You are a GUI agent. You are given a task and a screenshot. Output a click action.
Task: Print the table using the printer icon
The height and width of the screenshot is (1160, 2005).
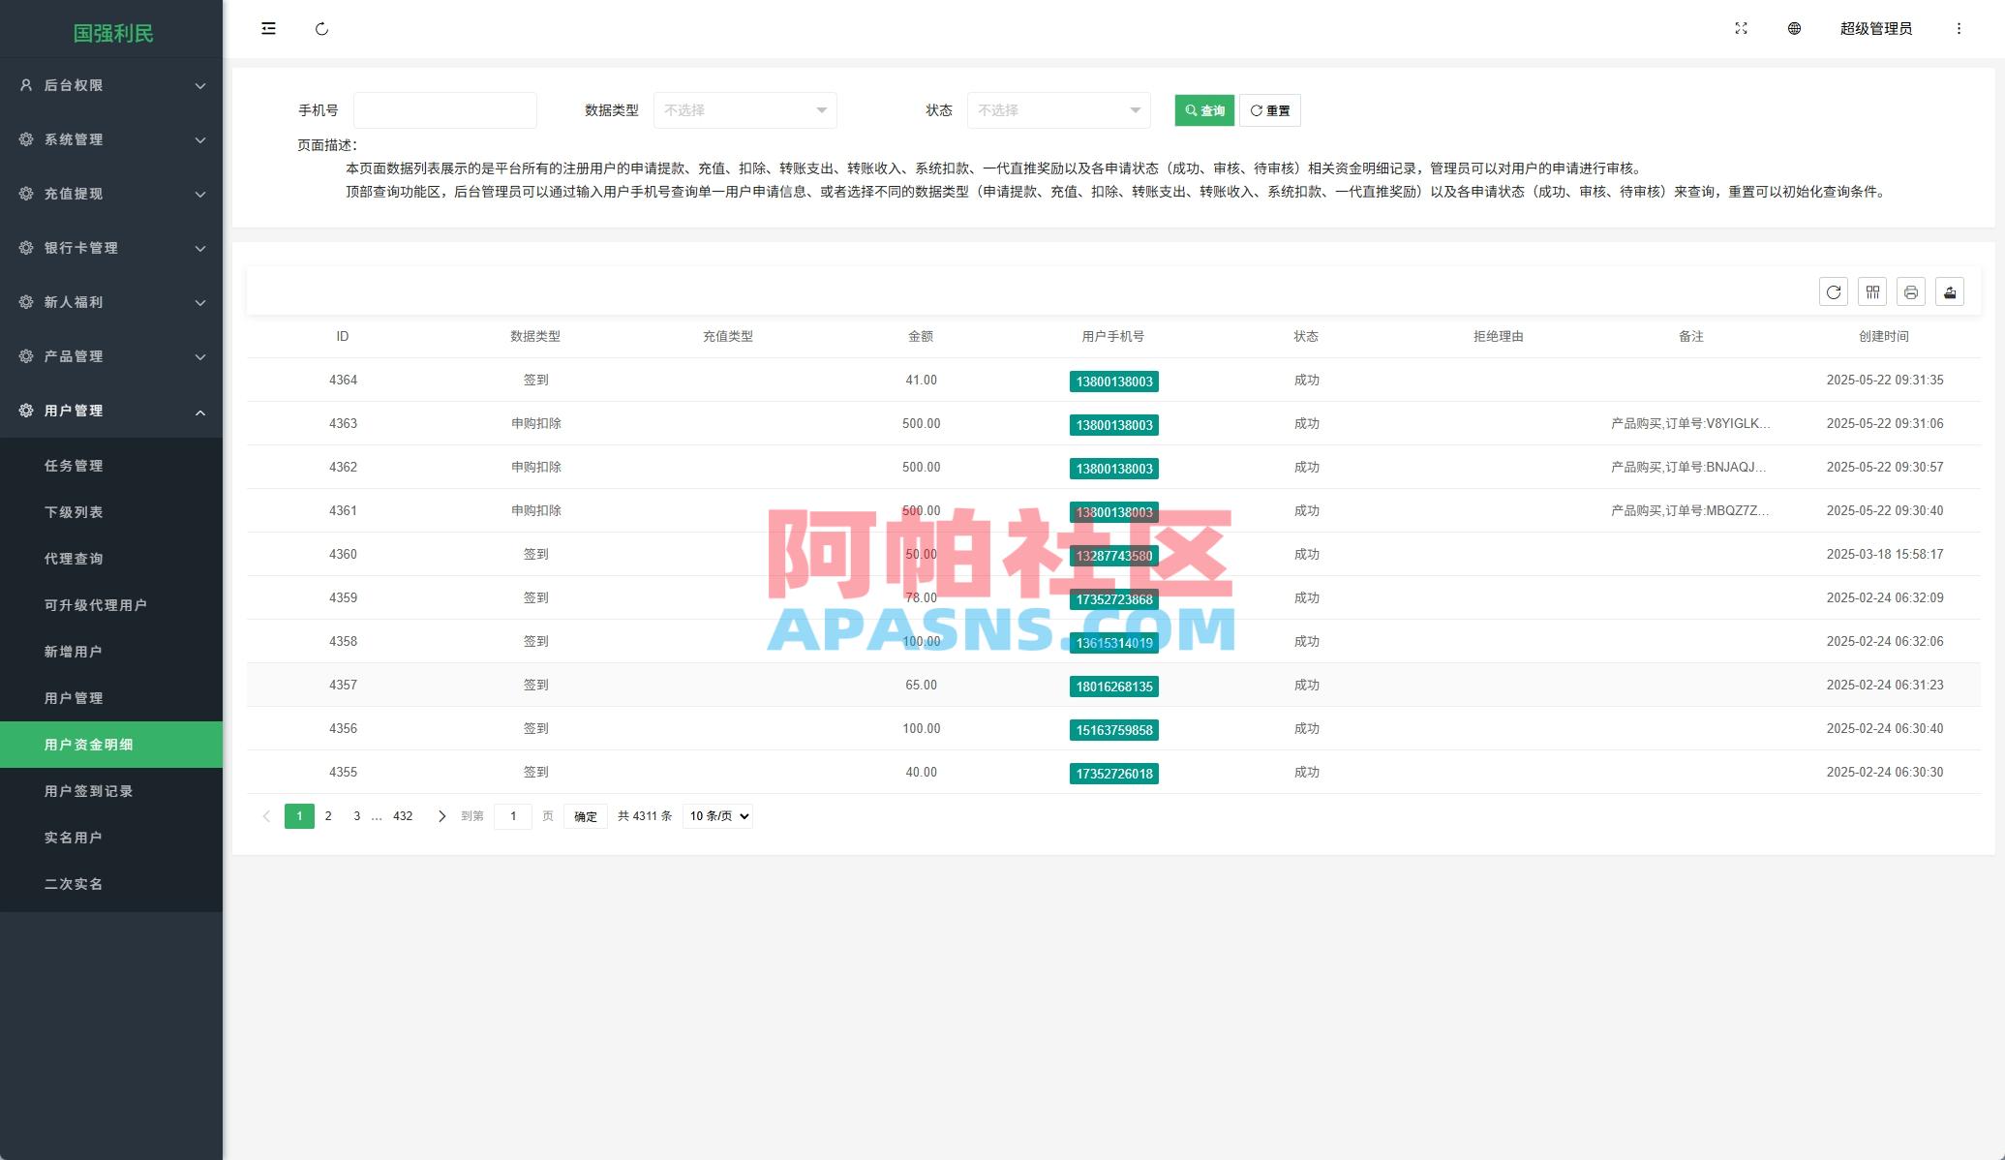(1910, 290)
